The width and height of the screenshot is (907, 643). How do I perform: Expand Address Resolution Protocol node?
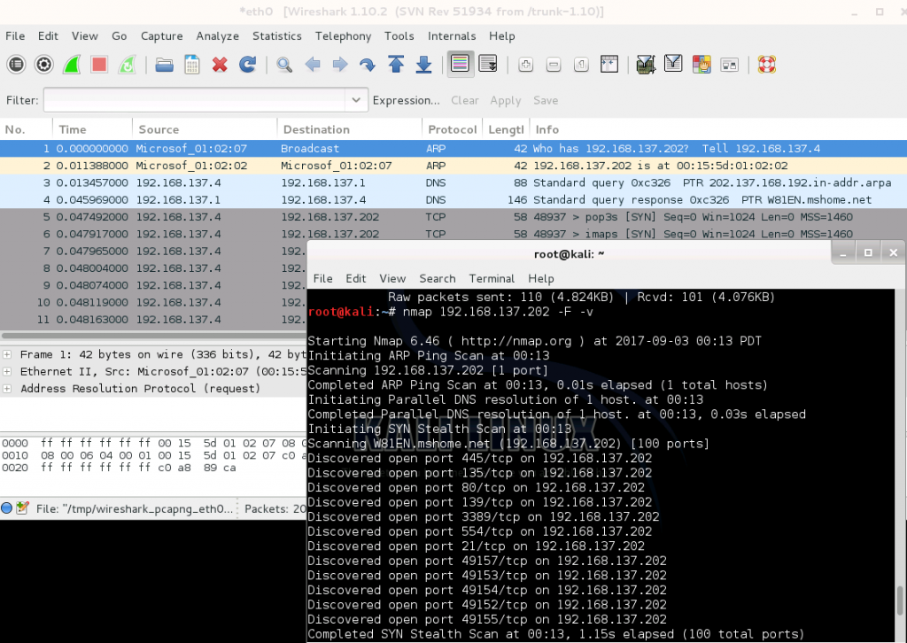pos(7,389)
